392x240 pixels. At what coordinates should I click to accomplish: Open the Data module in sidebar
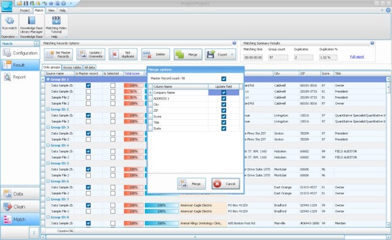(x=20, y=194)
